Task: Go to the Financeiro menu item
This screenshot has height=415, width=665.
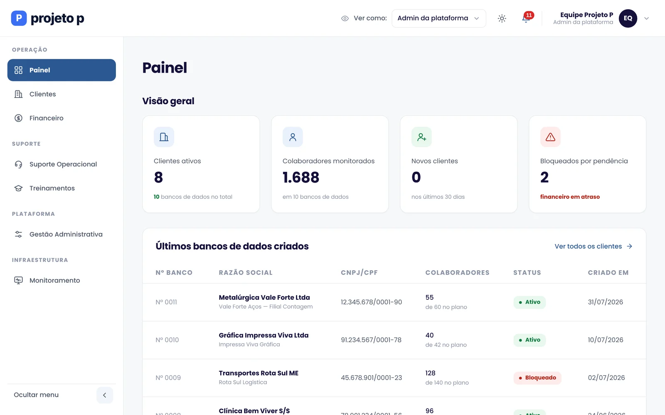Action: pos(62,118)
